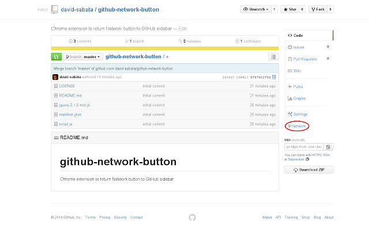Click the green compare branches button
This screenshot has width=369, height=230.
tap(57, 56)
